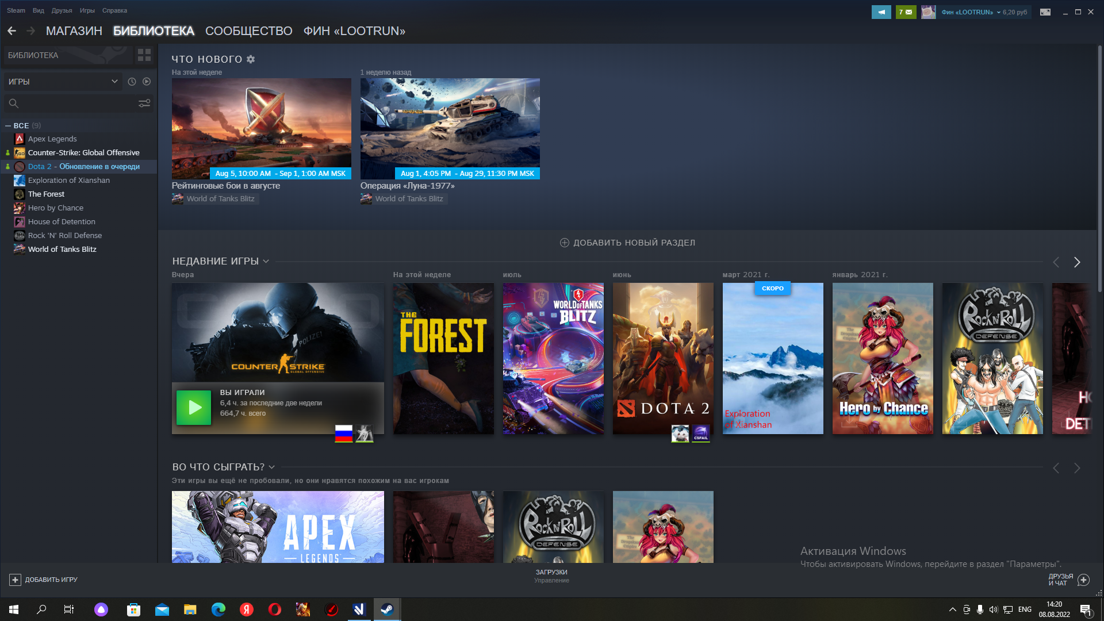
Task: Open ДРУЗЬЯ И ЧАТ label
Action: tap(1060, 580)
